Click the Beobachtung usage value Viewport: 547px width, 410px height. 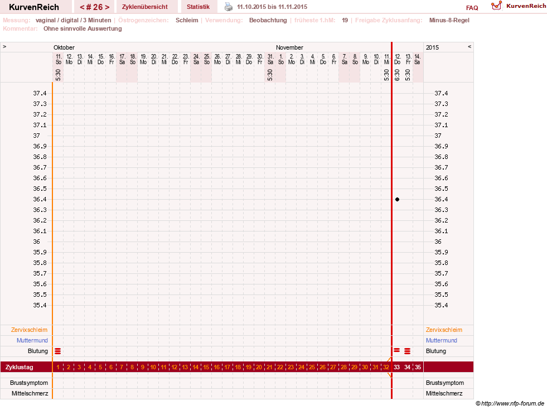[268, 20]
